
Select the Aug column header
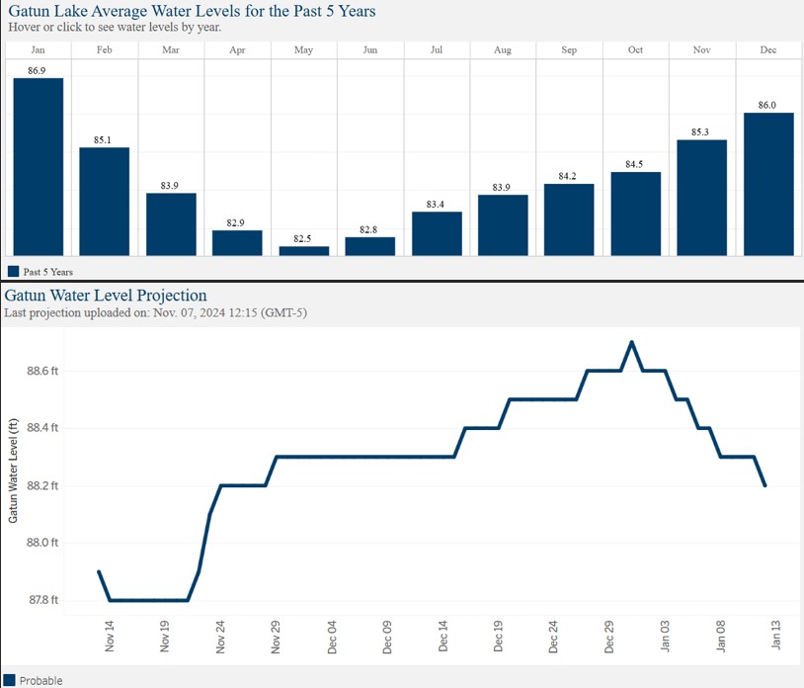(502, 48)
